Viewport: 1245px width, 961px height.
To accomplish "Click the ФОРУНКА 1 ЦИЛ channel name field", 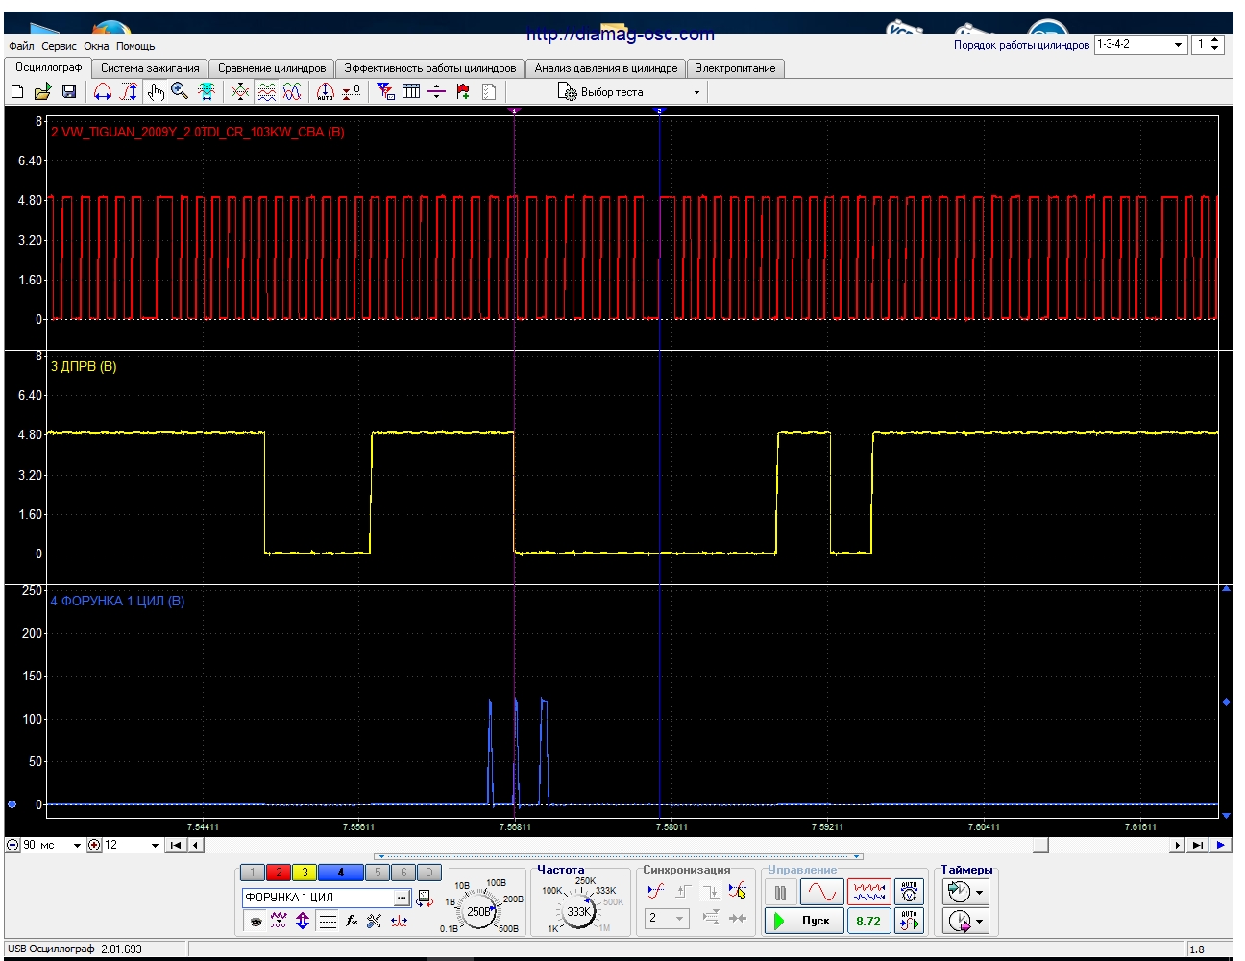I will [318, 898].
